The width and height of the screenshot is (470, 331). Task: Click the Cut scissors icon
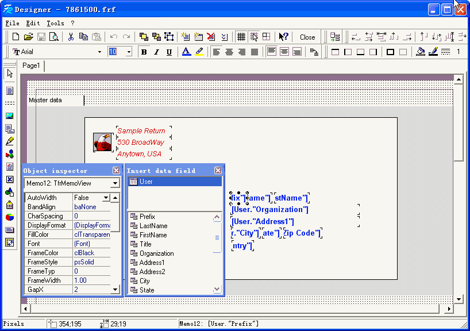click(71, 37)
